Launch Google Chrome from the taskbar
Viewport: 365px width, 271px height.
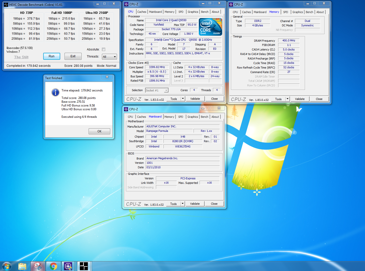click(53, 266)
